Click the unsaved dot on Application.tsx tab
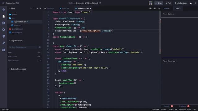 click(91, 8)
